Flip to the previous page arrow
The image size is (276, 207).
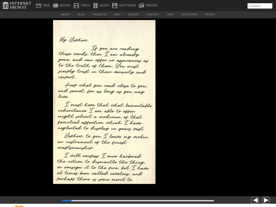255,200
